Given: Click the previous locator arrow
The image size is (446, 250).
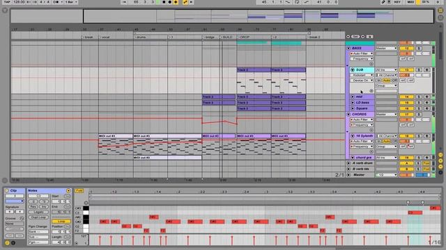Looking at the screenshot, I should tap(348, 37).
